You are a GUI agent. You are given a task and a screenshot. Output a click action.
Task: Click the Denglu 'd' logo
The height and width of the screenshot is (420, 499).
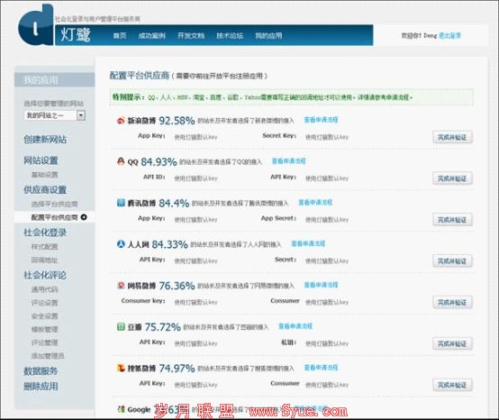tap(36, 25)
